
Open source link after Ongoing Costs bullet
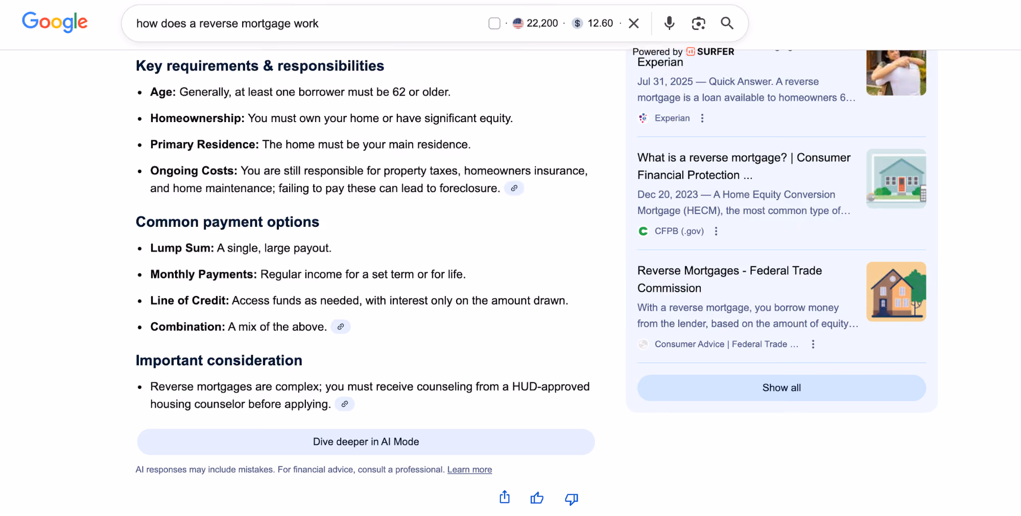tap(514, 188)
